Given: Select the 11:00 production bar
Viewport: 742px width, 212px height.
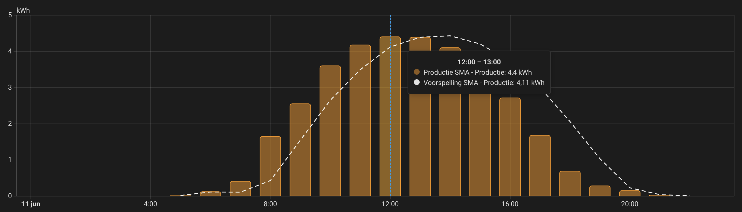Looking at the screenshot, I should coord(360,120).
